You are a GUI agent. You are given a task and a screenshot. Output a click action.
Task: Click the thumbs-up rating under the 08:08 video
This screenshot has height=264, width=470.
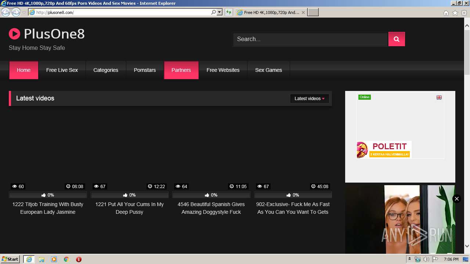point(48,195)
